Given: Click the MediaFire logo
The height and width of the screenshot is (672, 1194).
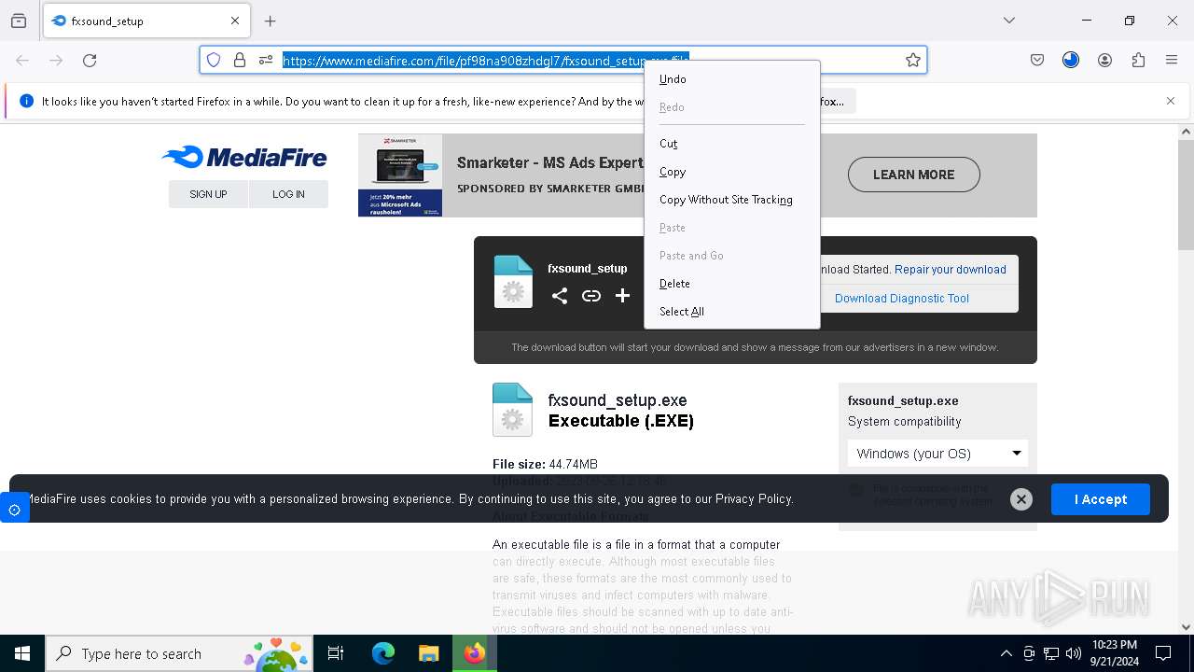Looking at the screenshot, I should (x=244, y=157).
